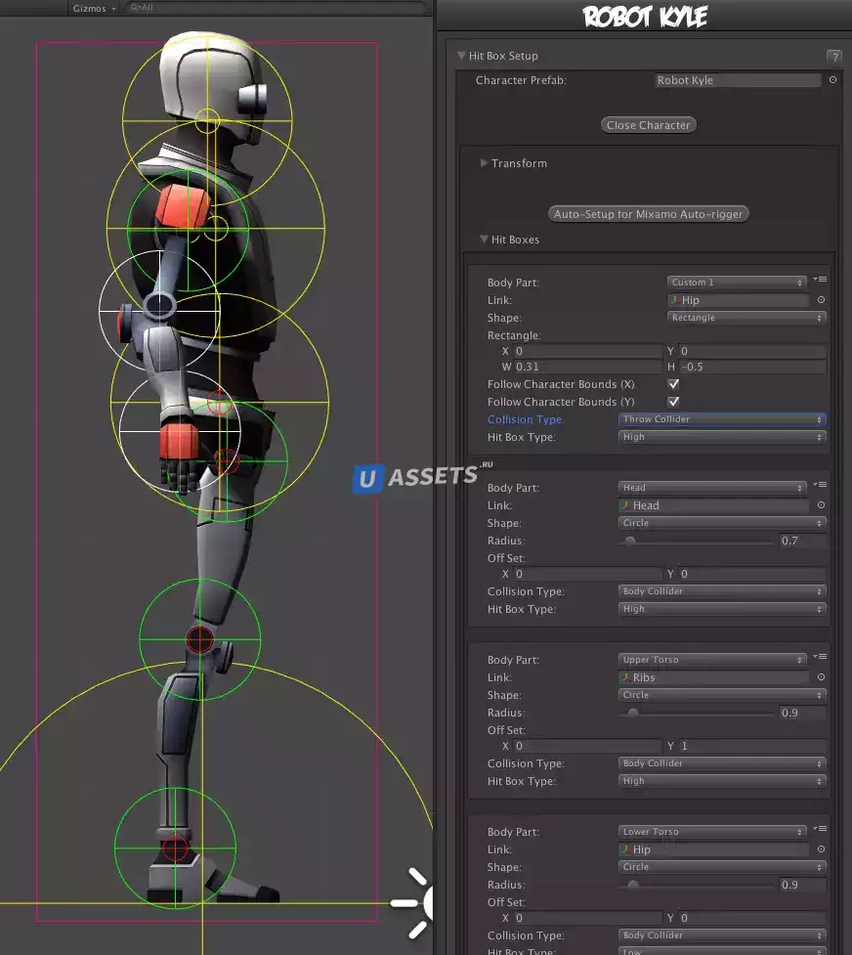Enable Follow Character Bounds (X) checkbox
852x955 pixels.
tap(673, 384)
